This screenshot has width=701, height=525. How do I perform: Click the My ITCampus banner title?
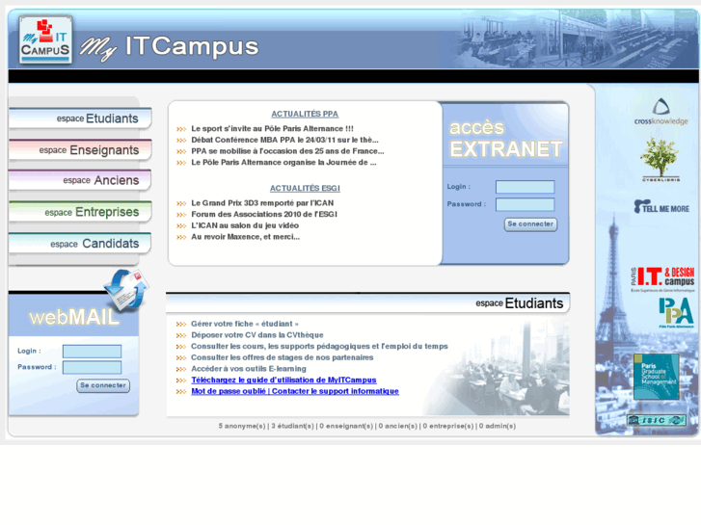(170, 47)
